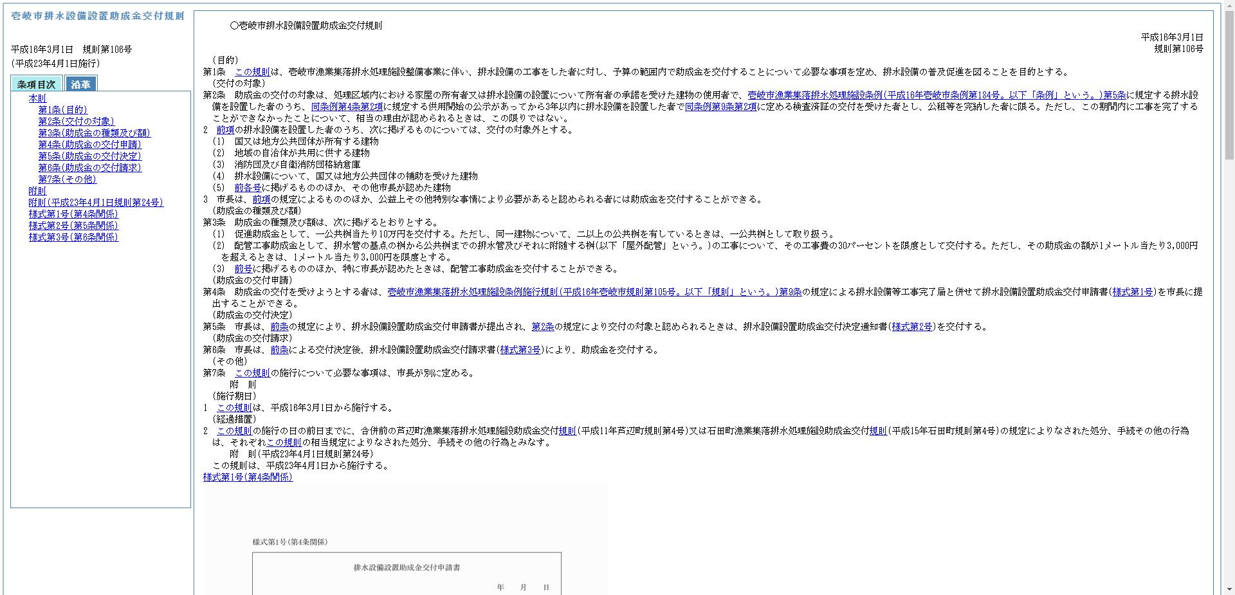The height and width of the screenshot is (595, 1235).
Task: Switch to the 沿革 tab
Action: pyautogui.click(x=83, y=84)
